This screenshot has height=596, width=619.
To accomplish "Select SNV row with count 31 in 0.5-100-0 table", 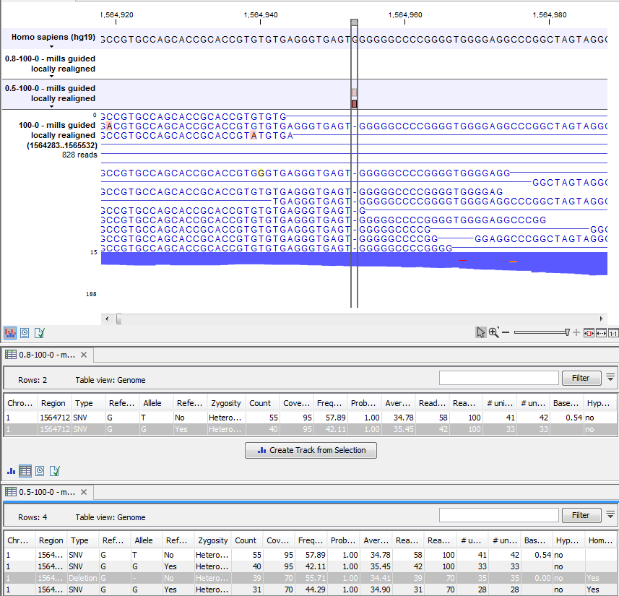I will [311, 589].
